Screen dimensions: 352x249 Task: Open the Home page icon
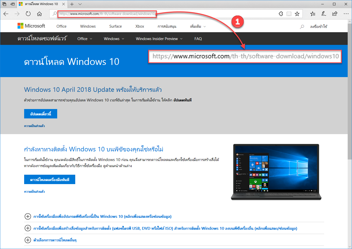(39, 14)
